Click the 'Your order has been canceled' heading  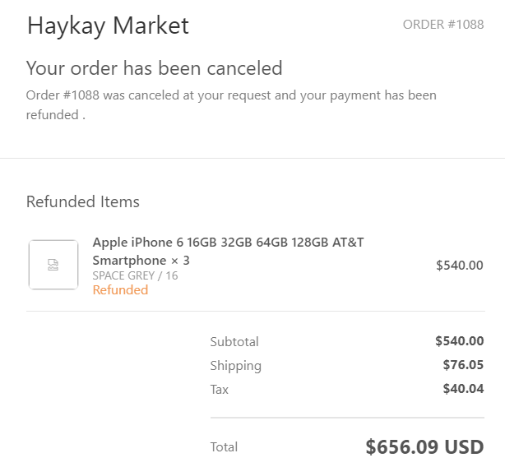pyautogui.click(x=154, y=67)
